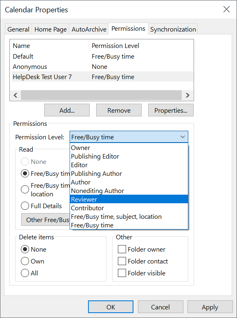
Task: Click the Apply button
Action: [210, 307]
